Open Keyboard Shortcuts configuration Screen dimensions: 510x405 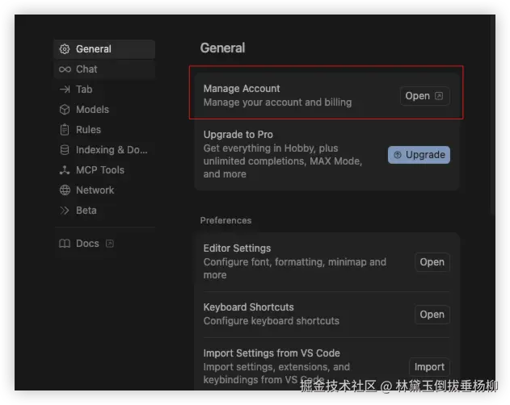(432, 315)
